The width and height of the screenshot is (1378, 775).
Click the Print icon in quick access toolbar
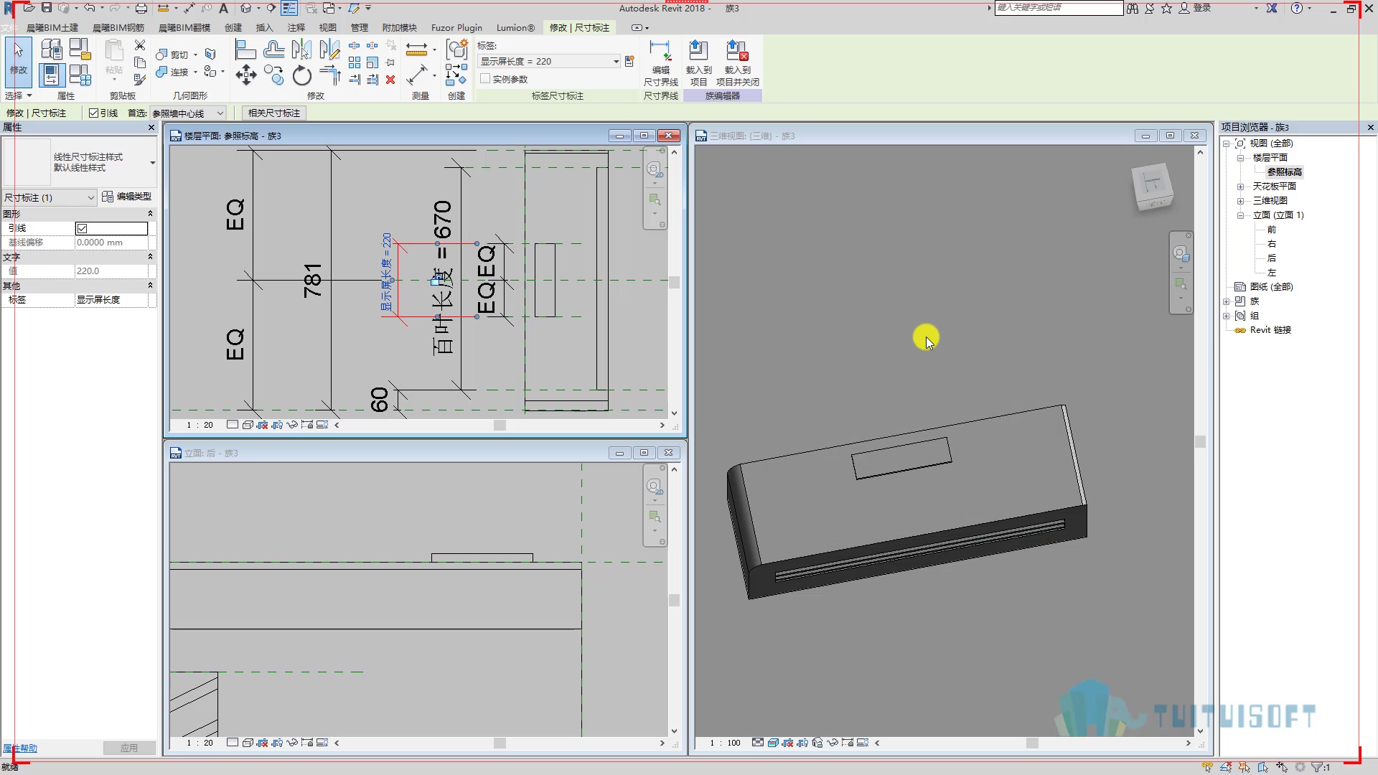[141, 8]
